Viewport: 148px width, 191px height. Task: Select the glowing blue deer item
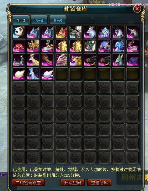coord(33,74)
